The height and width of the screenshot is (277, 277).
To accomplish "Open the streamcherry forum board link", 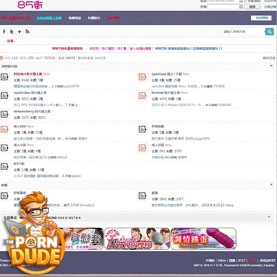I will click(x=32, y=111).
